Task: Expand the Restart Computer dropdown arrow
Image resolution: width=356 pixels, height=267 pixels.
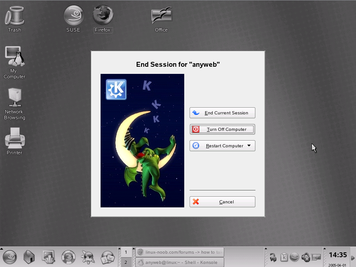Action: [x=249, y=146]
